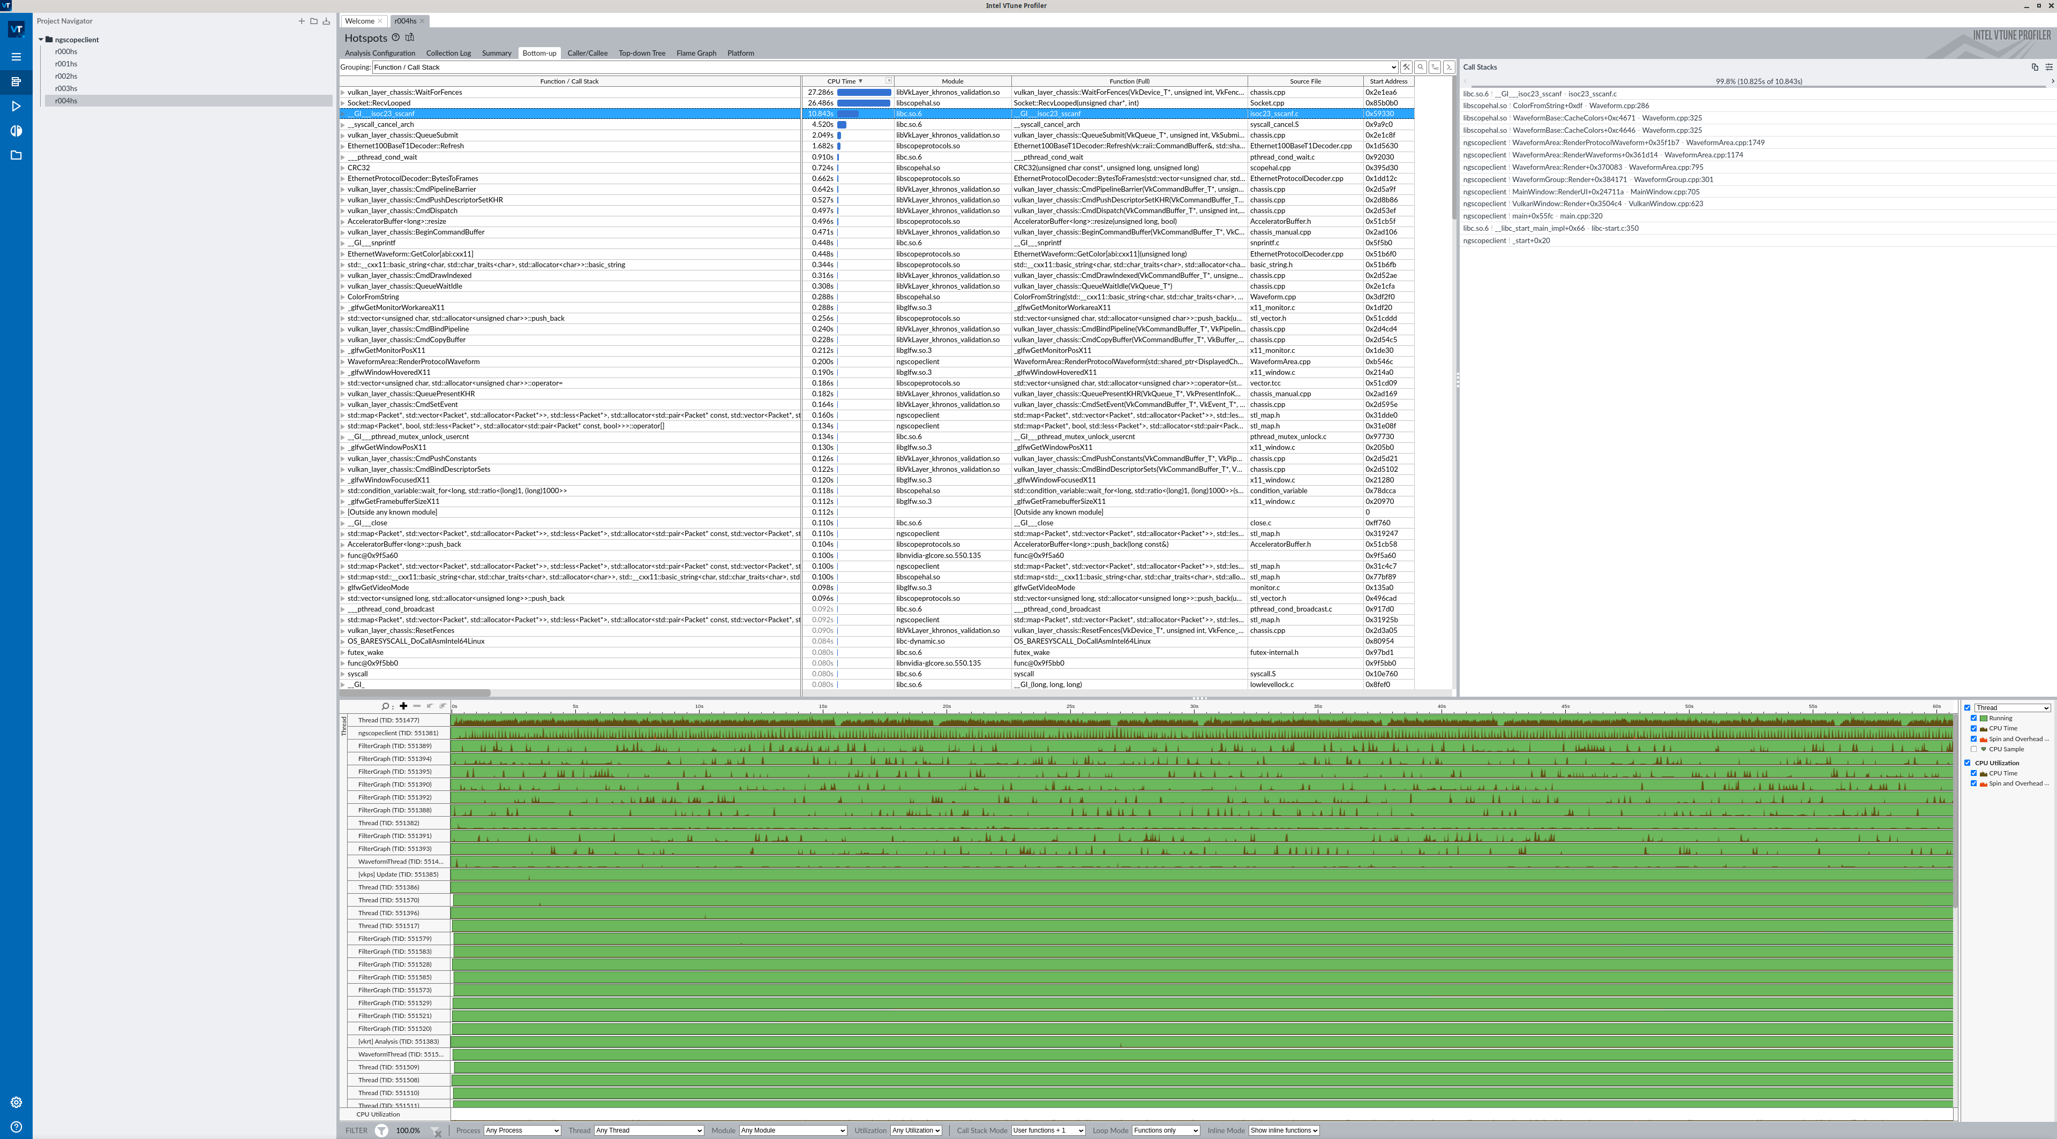Viewport: 2057px width, 1139px height.
Task: Click the Compare Results icon in sidebar
Action: 16,131
